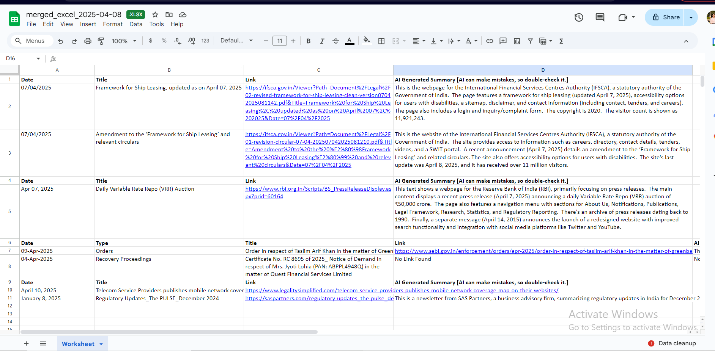The image size is (715, 351).
Task: Select the Paint format roller tool
Action: pyautogui.click(x=101, y=41)
